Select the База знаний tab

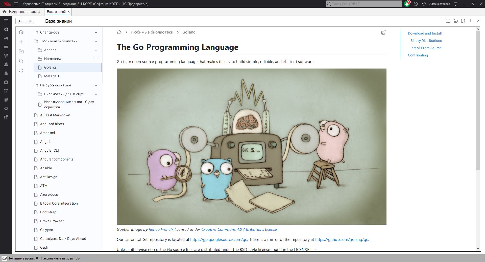pos(56,12)
